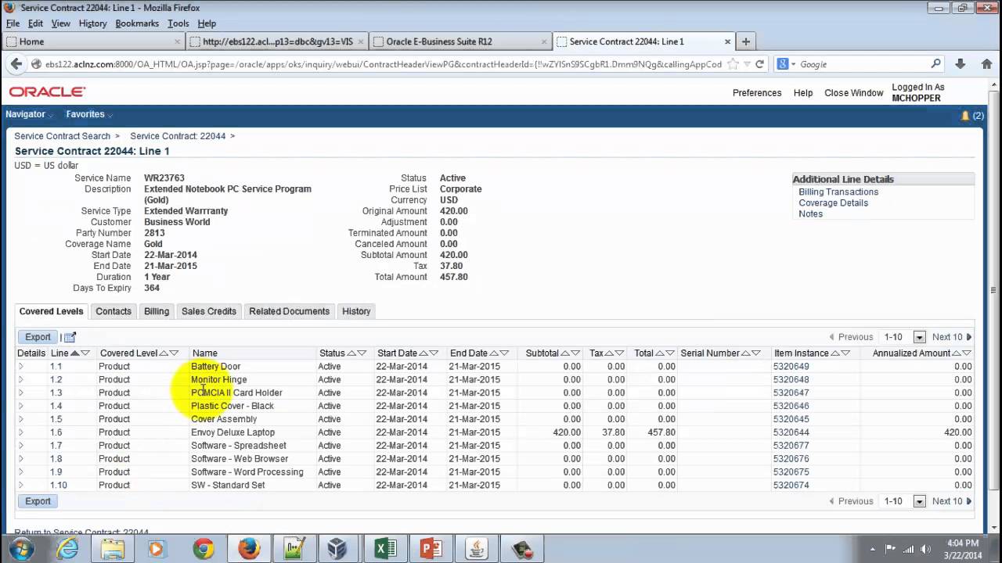Switch to the Contacts tab
The height and width of the screenshot is (563, 1002).
[114, 311]
